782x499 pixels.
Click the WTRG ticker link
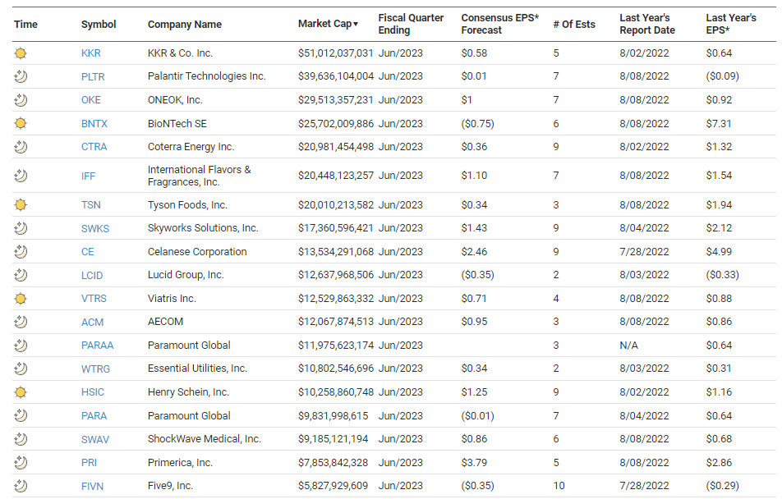pyautogui.click(x=95, y=369)
